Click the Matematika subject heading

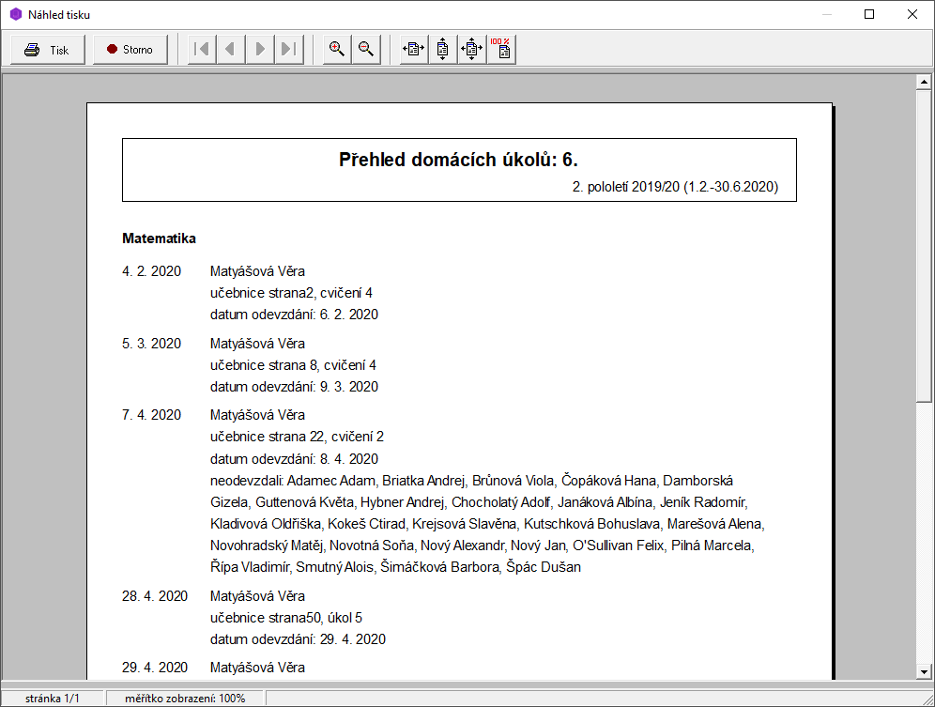pos(160,238)
